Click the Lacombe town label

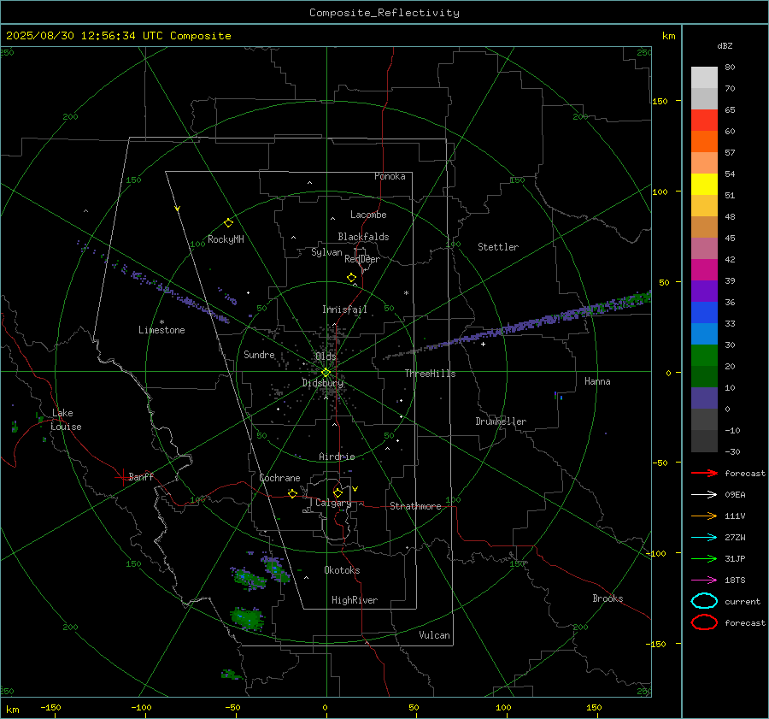[368, 215]
